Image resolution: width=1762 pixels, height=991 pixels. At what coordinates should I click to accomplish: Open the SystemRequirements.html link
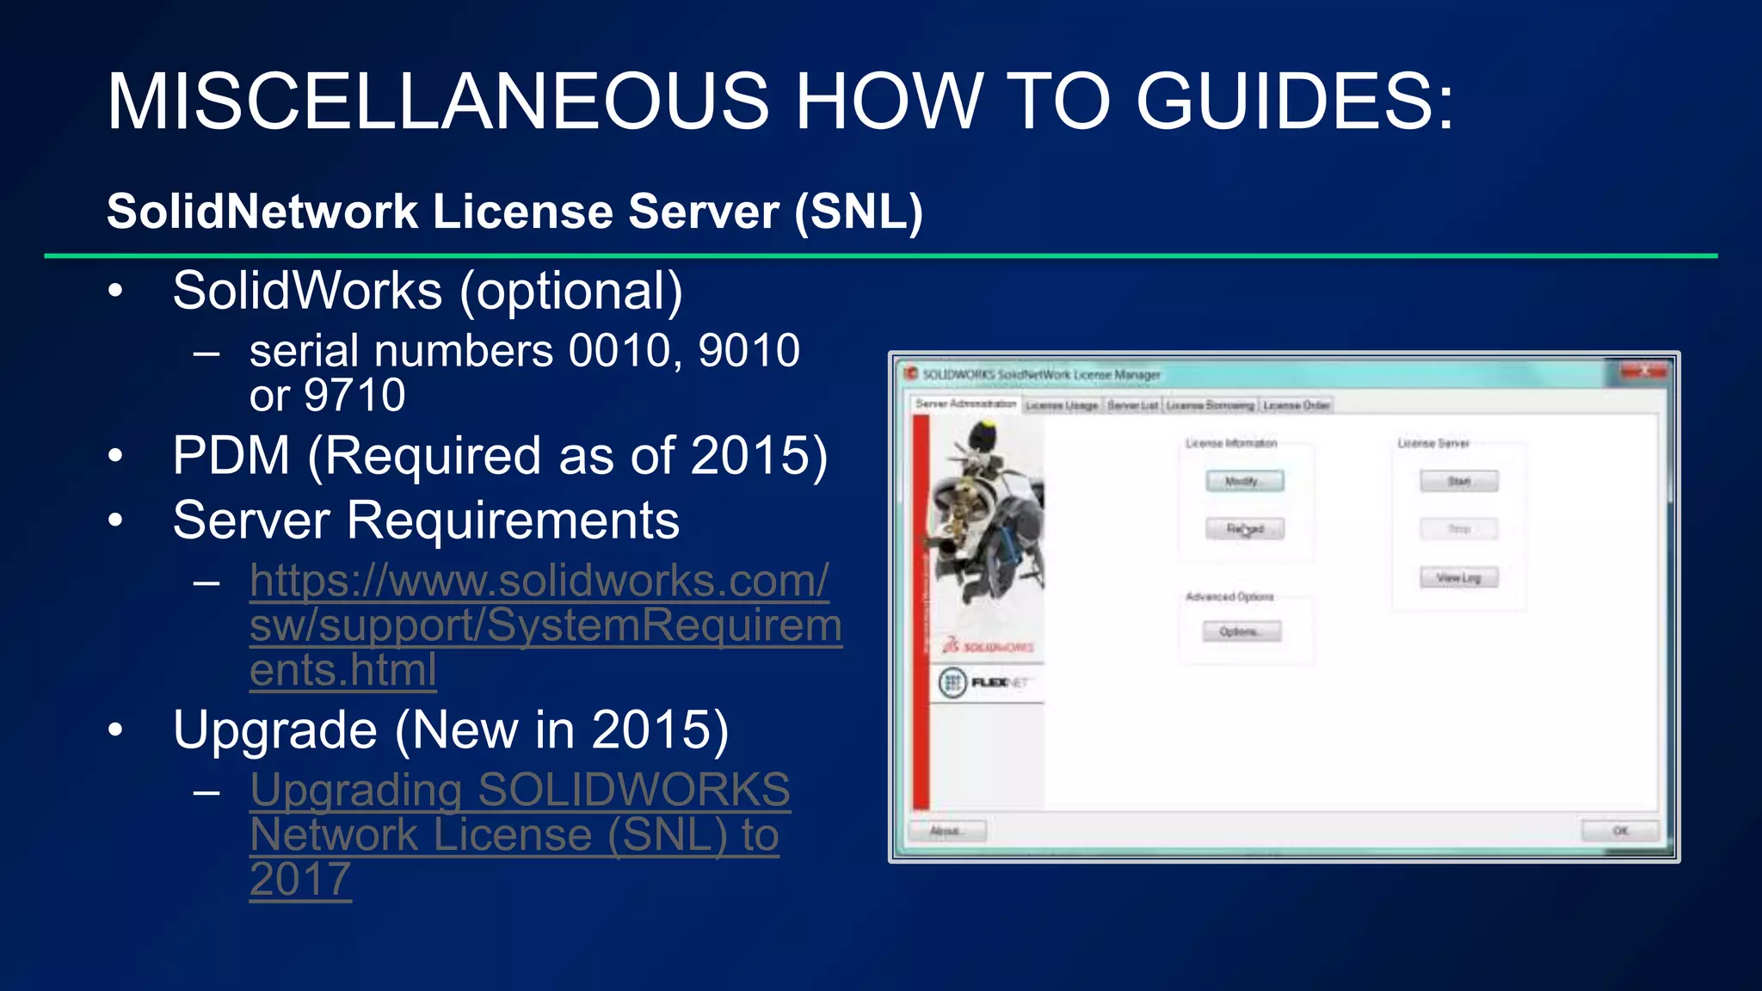(545, 625)
